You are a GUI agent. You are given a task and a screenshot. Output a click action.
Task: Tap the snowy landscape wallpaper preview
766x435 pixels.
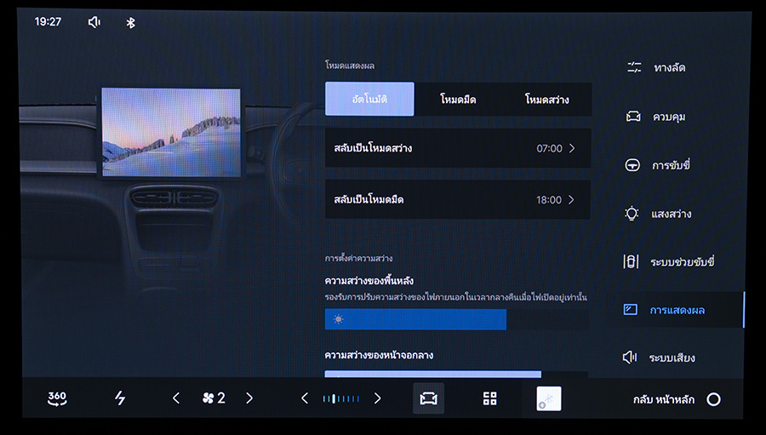click(171, 132)
